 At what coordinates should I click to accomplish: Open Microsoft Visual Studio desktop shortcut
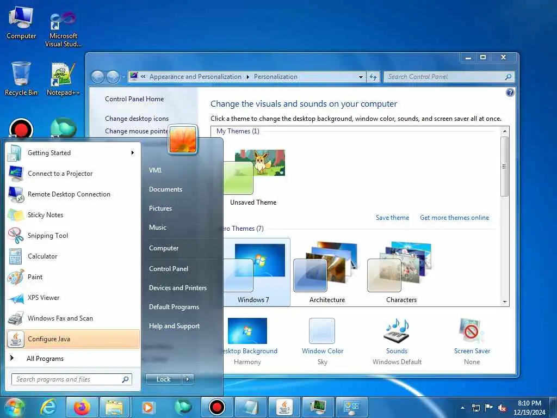tap(63, 29)
